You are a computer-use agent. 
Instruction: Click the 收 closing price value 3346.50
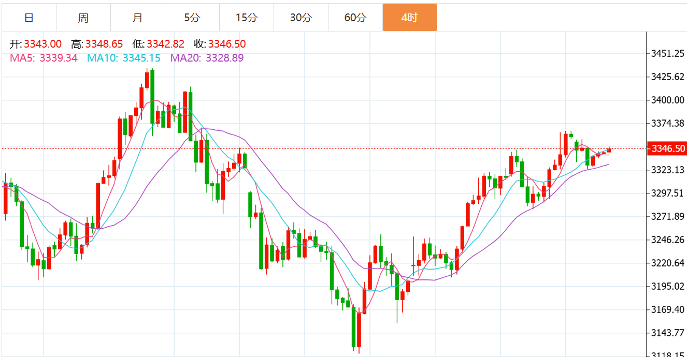coord(227,44)
